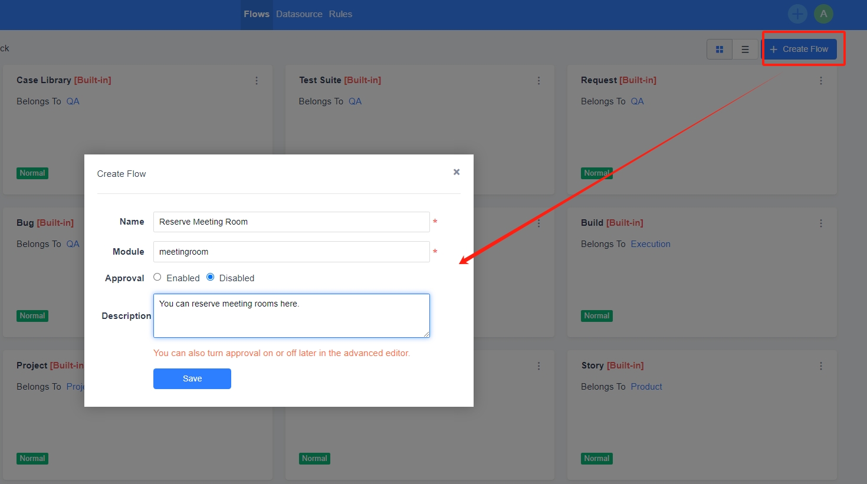Click into the Module text field

tap(291, 252)
